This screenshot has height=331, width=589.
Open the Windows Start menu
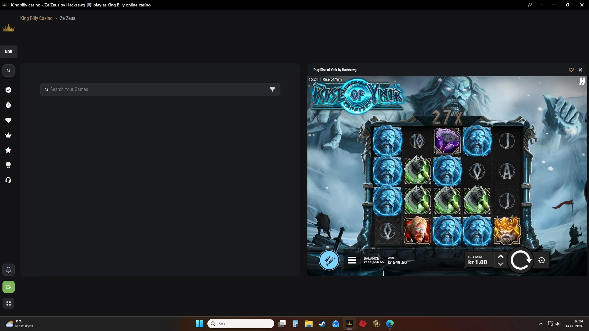199,324
